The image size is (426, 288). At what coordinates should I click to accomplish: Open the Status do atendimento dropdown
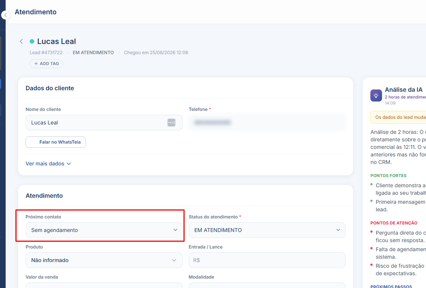click(x=267, y=230)
